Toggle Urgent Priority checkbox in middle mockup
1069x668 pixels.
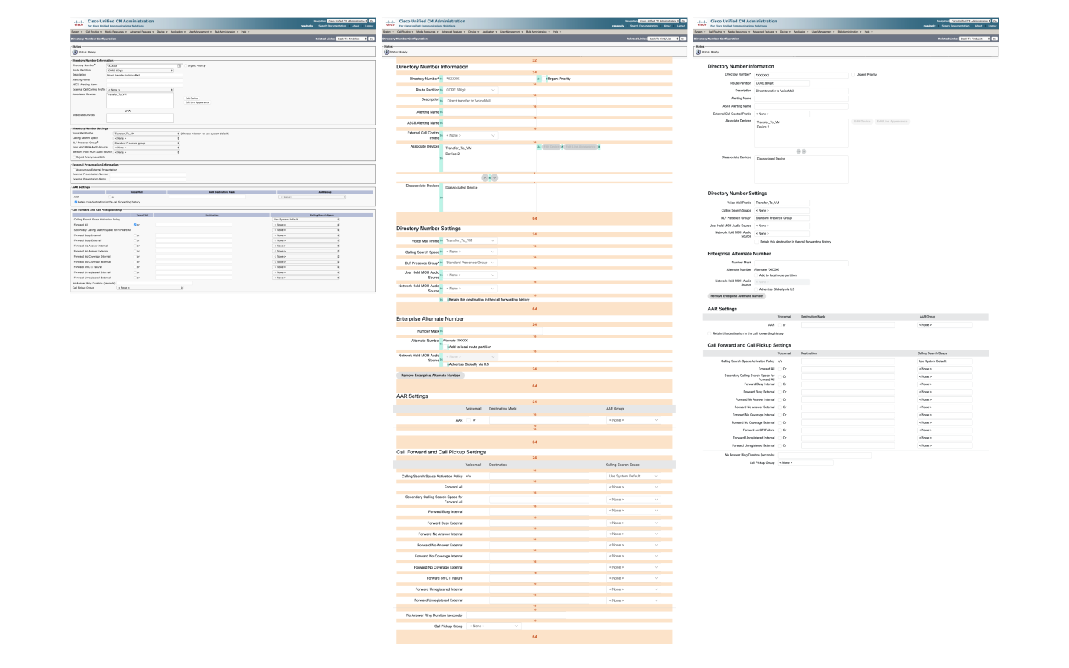coord(544,79)
